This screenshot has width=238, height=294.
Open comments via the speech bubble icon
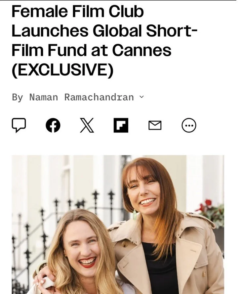(19, 125)
